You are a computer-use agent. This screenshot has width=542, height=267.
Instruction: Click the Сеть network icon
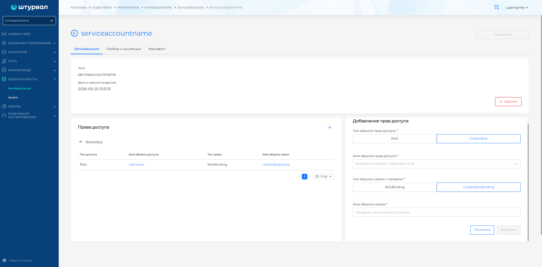4,61
